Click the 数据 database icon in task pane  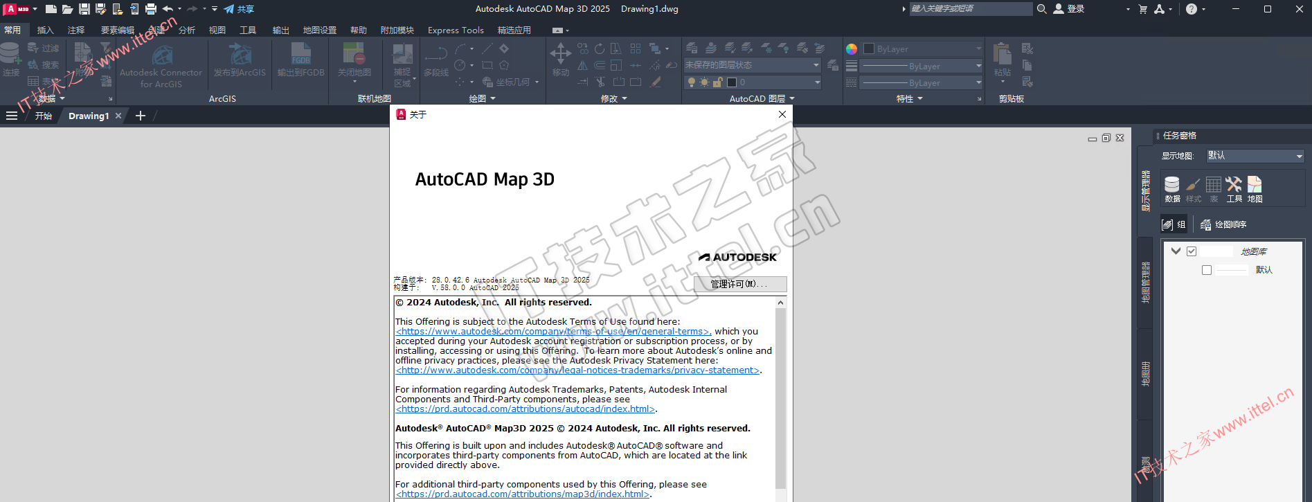[1172, 189]
